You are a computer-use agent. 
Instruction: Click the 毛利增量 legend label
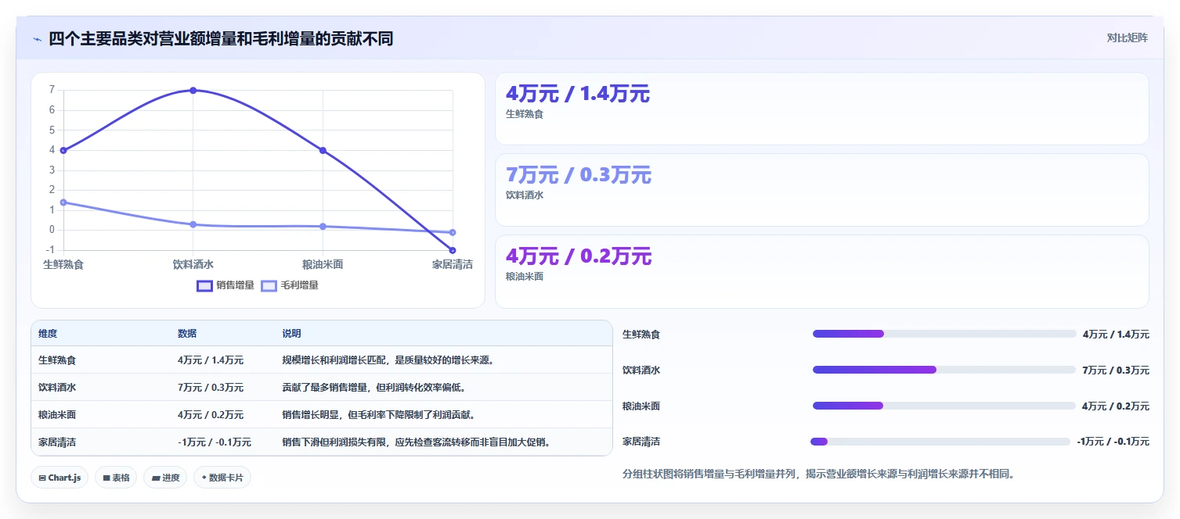(x=299, y=286)
